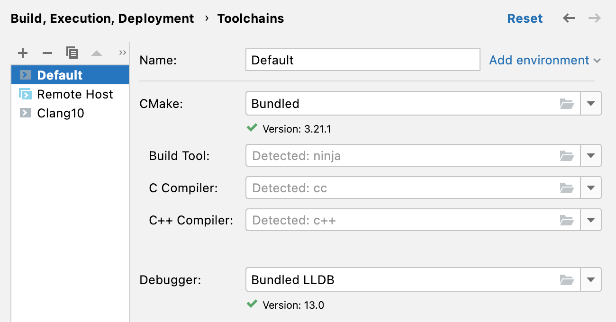Edit the toolchain Name field
This screenshot has width=616, height=322.
click(362, 60)
